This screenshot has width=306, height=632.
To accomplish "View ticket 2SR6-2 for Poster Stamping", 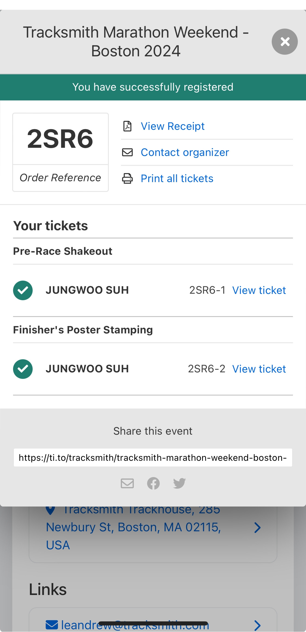I will (259, 369).
